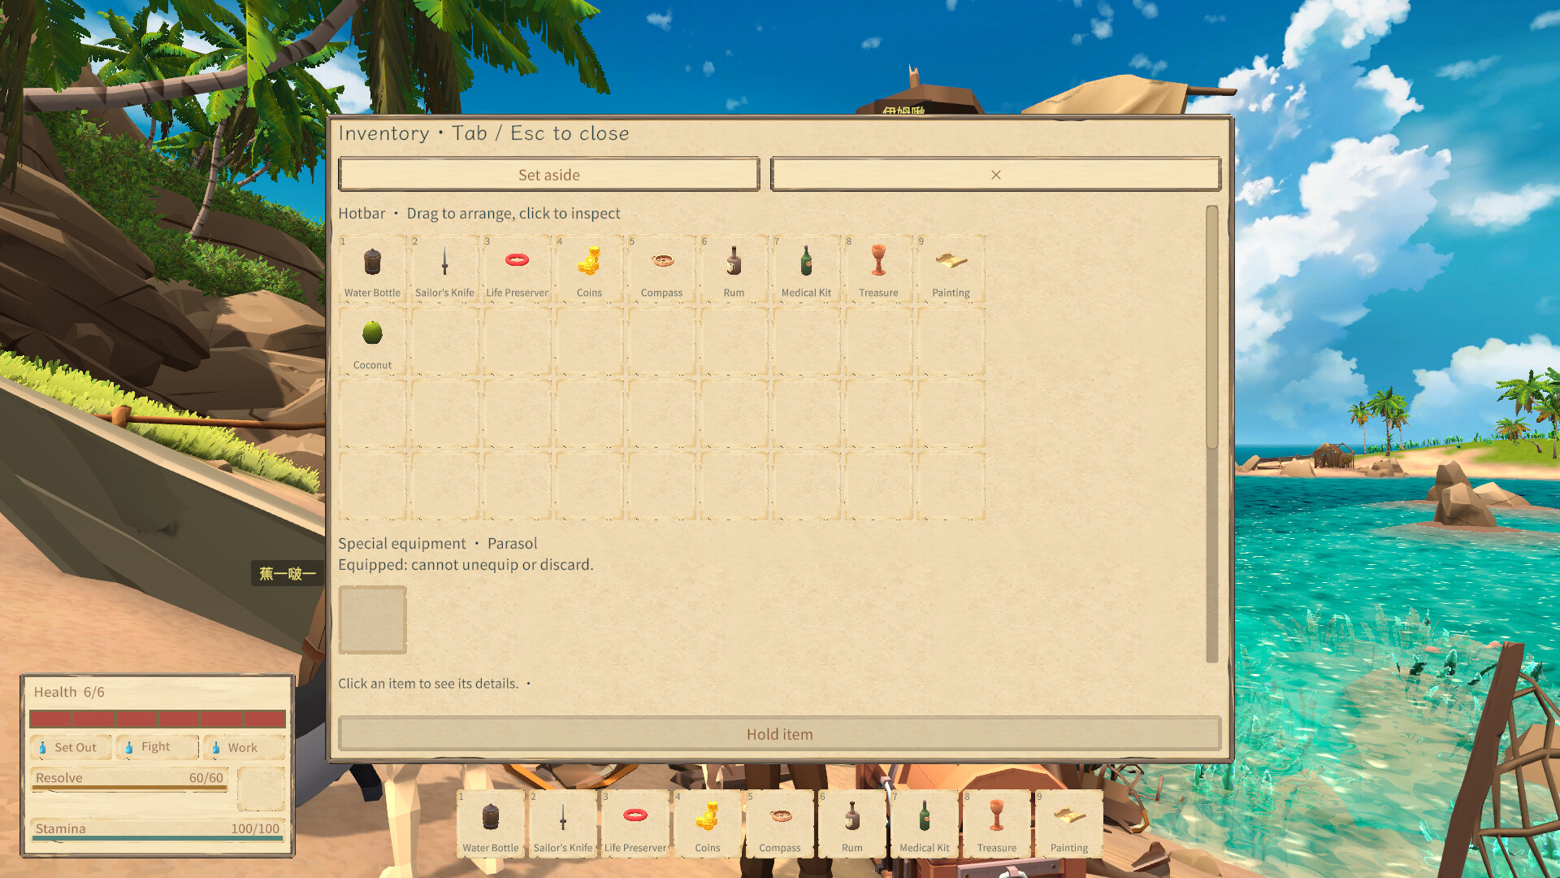Click the Work stat button
The image size is (1560, 878).
(x=244, y=747)
